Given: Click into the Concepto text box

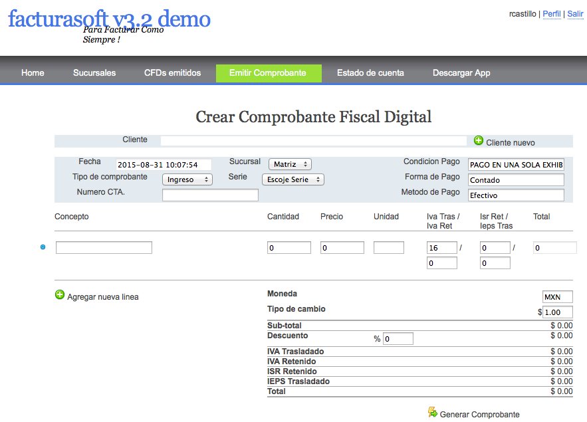Looking at the screenshot, I should point(104,248).
